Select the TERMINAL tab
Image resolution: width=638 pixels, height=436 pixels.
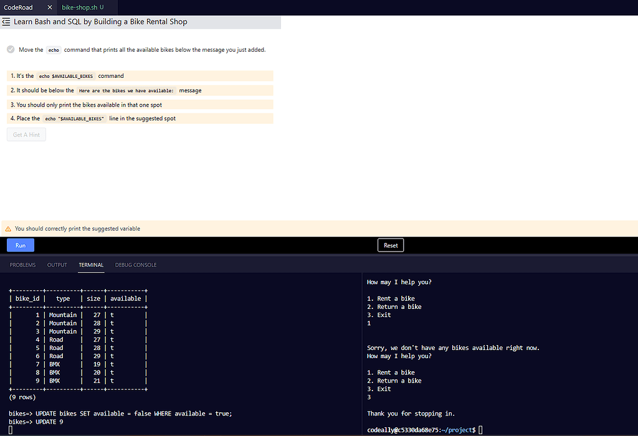click(x=90, y=265)
